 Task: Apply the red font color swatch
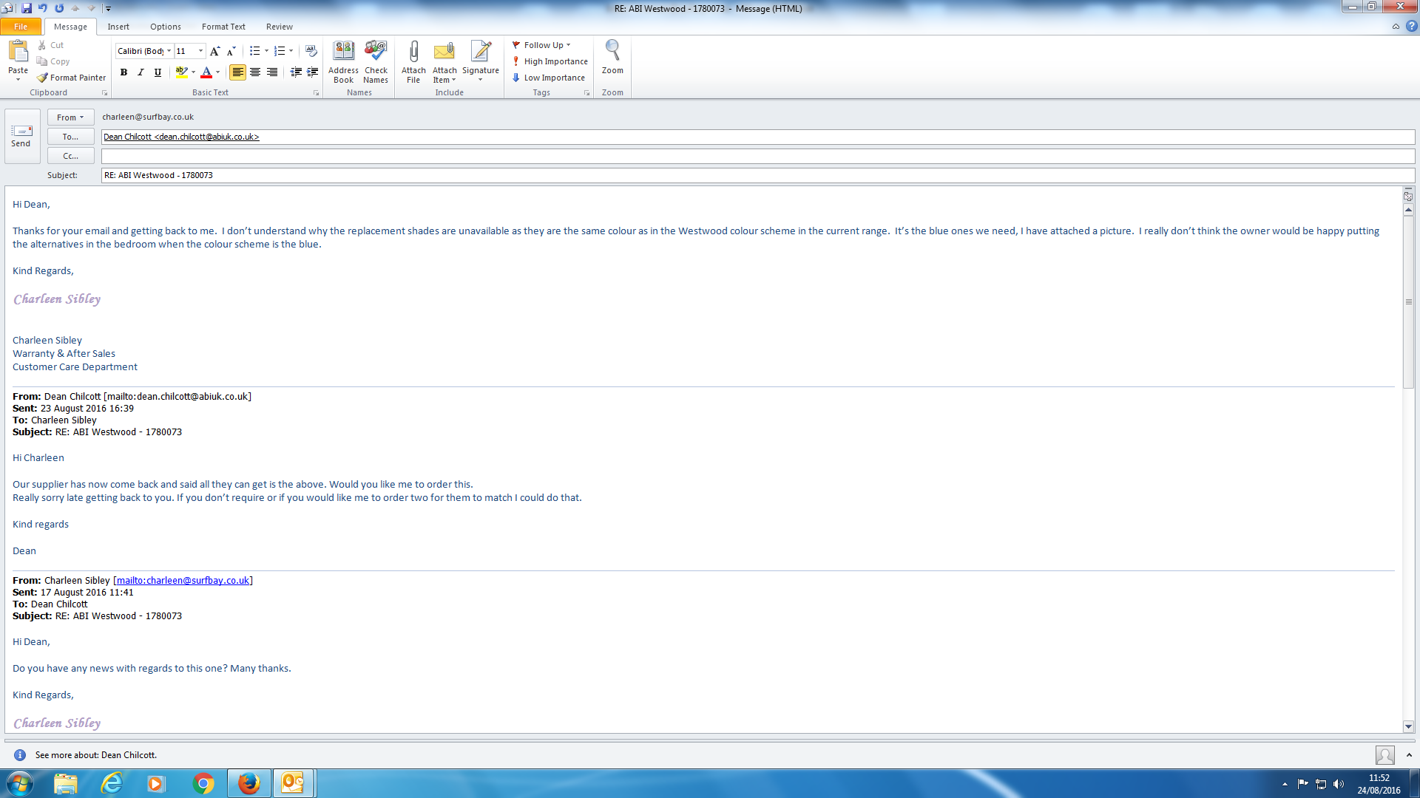(x=206, y=72)
